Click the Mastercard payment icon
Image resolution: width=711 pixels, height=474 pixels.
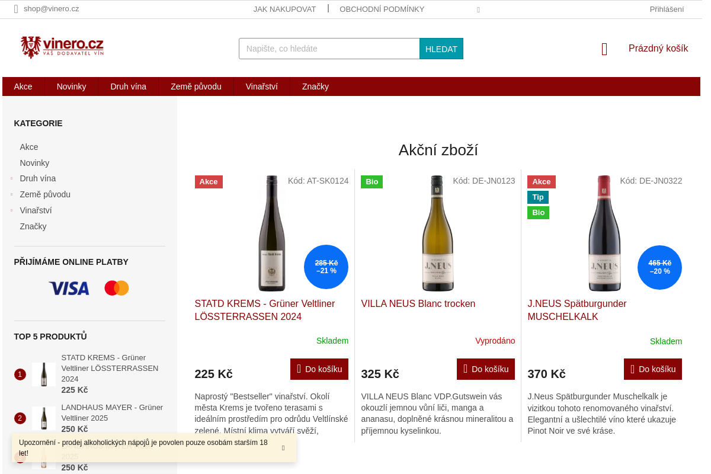pyautogui.click(x=116, y=287)
